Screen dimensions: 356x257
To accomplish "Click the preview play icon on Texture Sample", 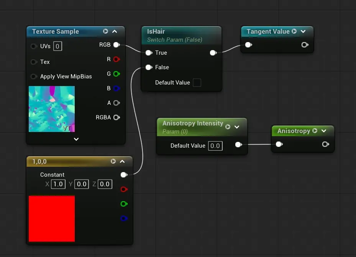I will point(106,31).
